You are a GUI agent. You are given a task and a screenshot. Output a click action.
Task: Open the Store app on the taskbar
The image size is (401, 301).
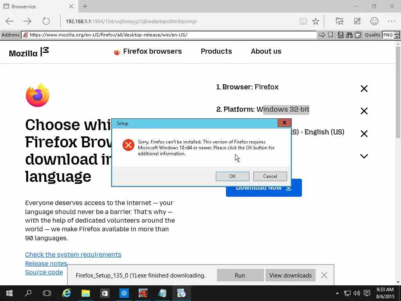pos(105,293)
